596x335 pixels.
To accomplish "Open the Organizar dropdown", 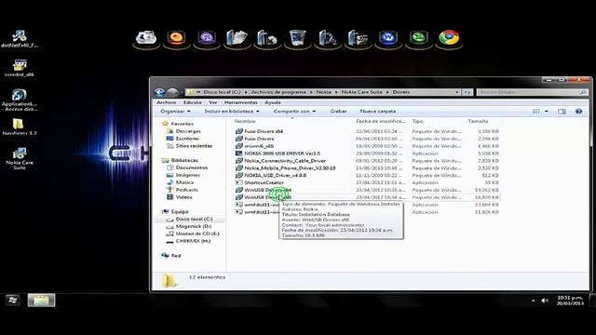I will coord(175,112).
